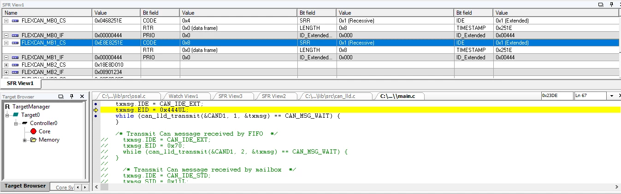Collapse the FLEXCAN_MB0_IF register row
Image resolution: width=621 pixels, height=194 pixels.
(x=6, y=35)
